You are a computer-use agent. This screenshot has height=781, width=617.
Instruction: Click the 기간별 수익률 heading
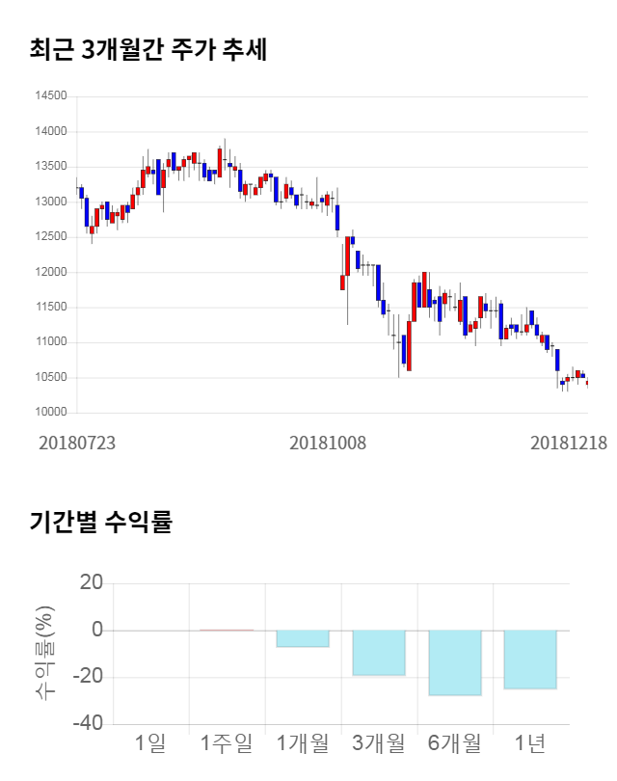click(100, 523)
